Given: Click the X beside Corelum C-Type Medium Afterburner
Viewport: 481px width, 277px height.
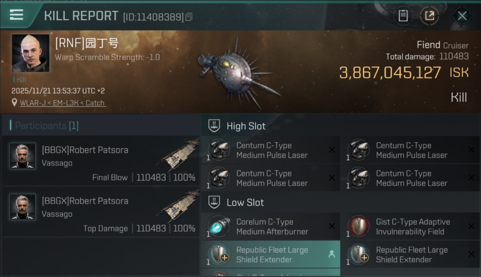Looking at the screenshot, I should pyautogui.click(x=332, y=226).
